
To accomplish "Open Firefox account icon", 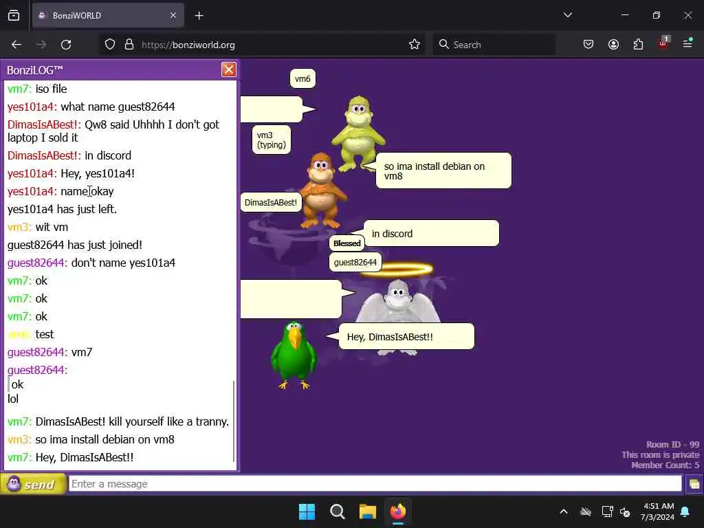I will [x=613, y=45].
